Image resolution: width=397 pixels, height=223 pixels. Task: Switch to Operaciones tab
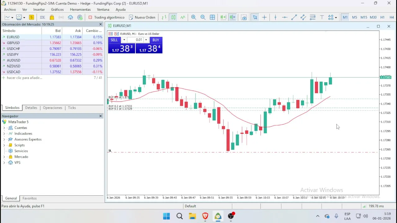[52, 108]
